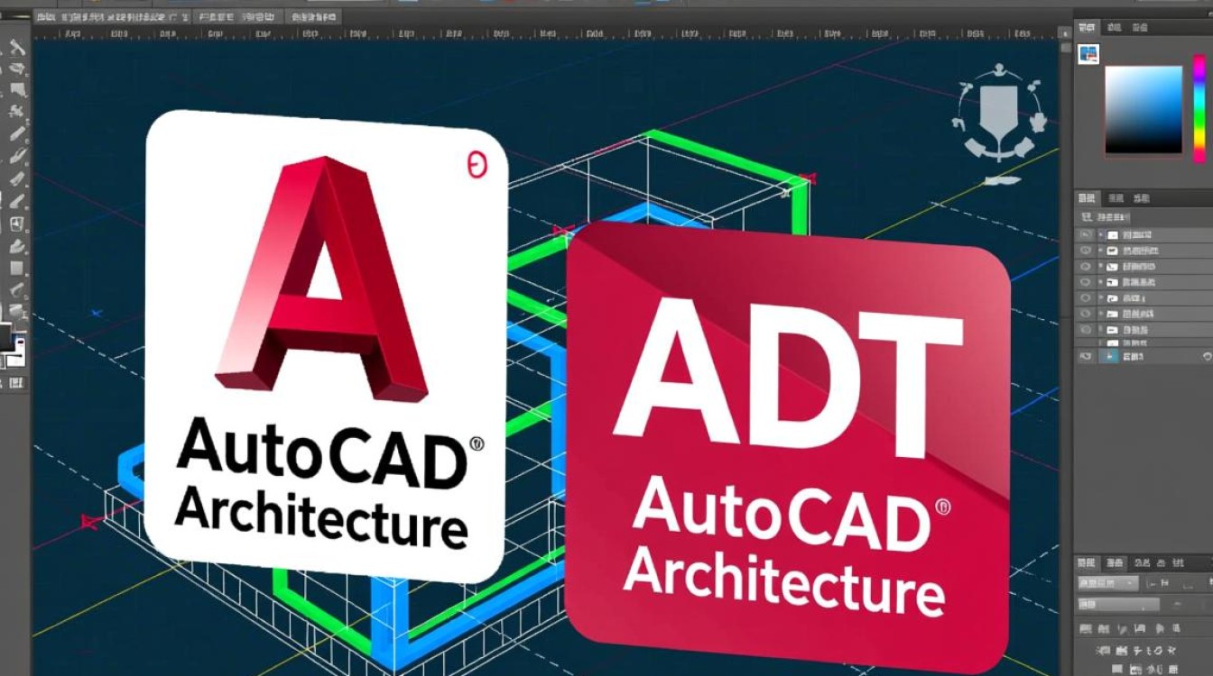Select the last tool just above the color squares

tap(17, 311)
